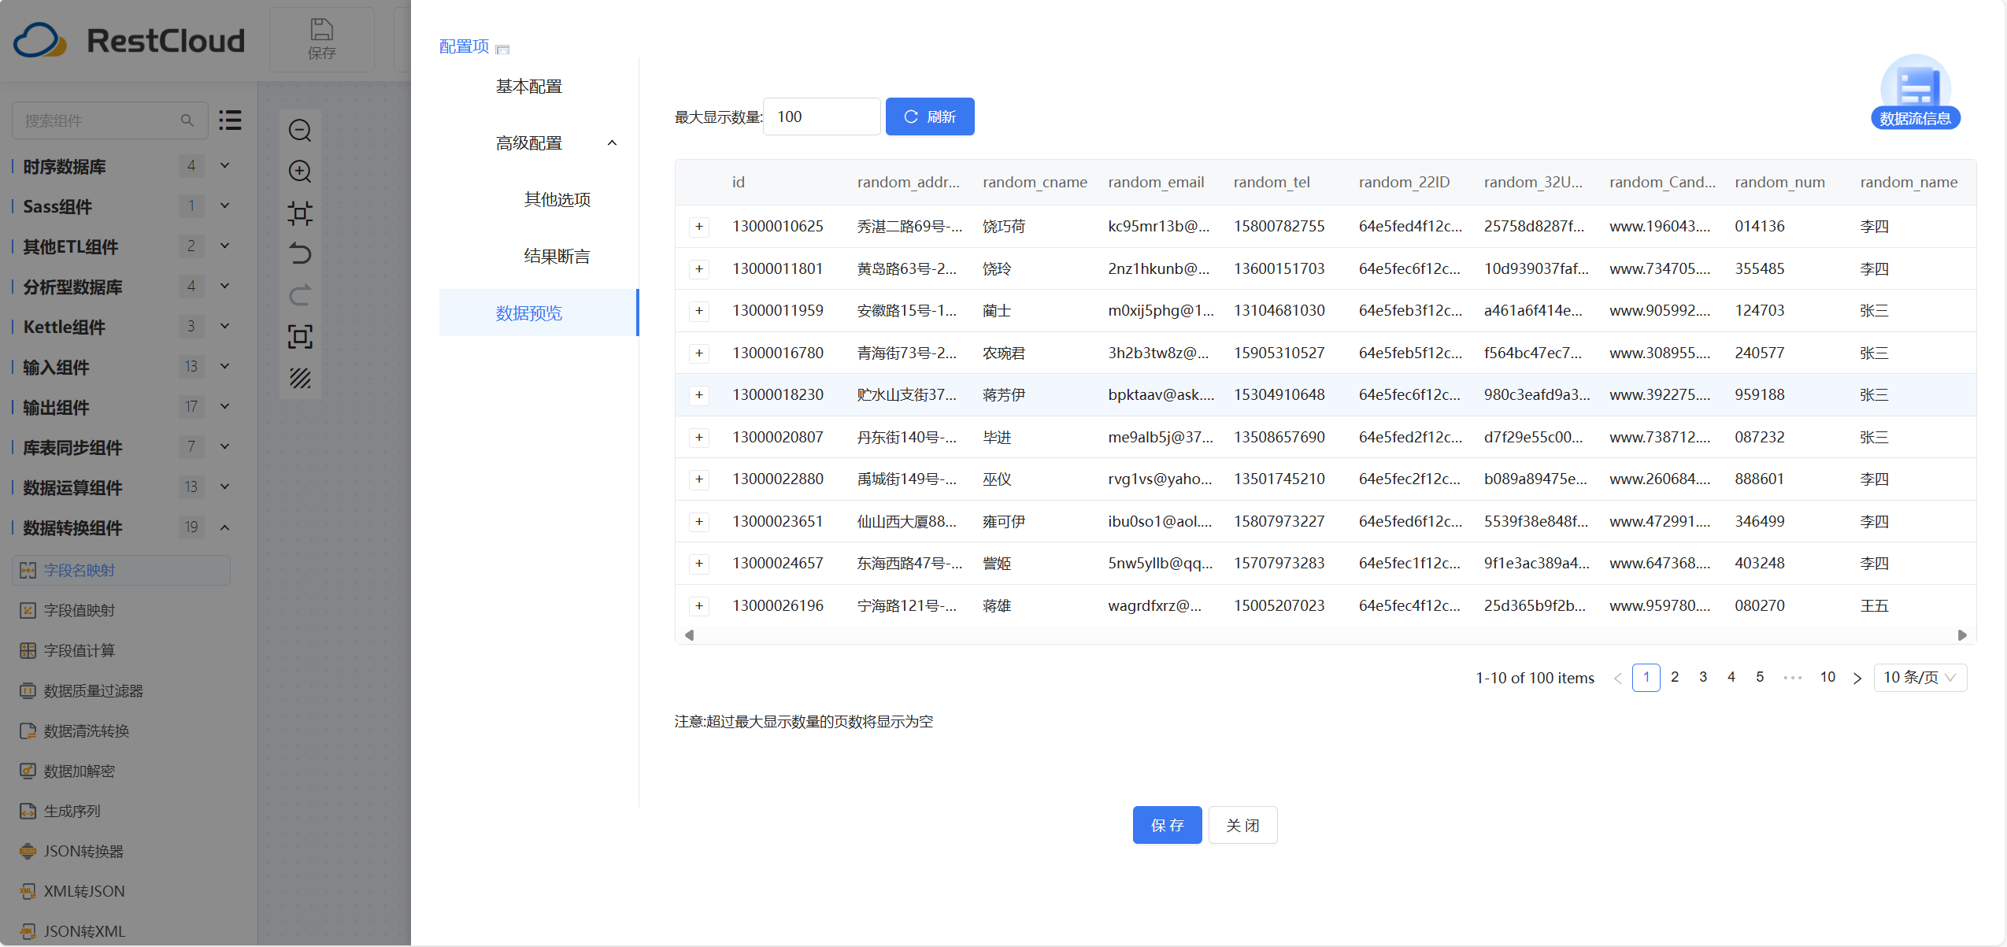Click the search magnifier in component search
This screenshot has width=2007, height=947.
(x=187, y=120)
